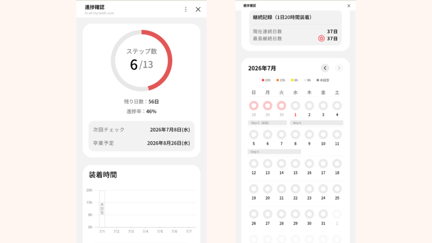Select the July 21 circle
The height and width of the screenshot is (243, 432).
[x=281, y=189]
